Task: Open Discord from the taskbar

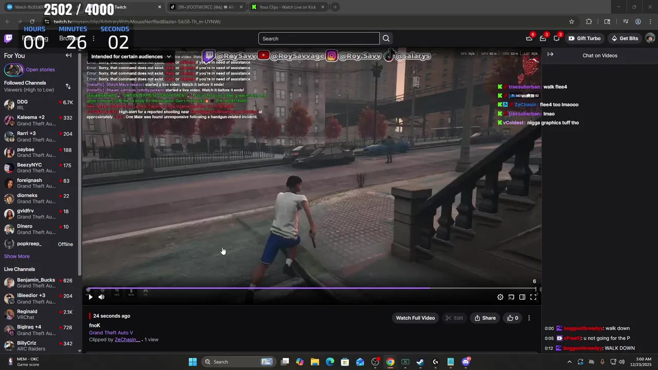Action: tap(466, 362)
